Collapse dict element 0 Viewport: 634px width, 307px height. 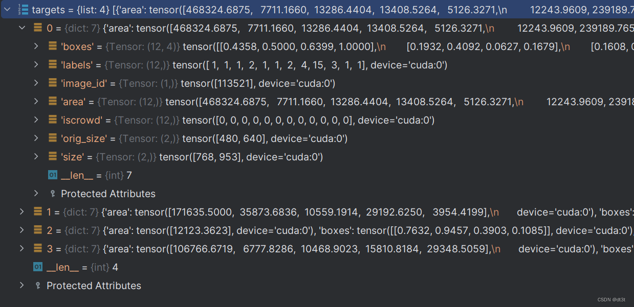[21, 28]
